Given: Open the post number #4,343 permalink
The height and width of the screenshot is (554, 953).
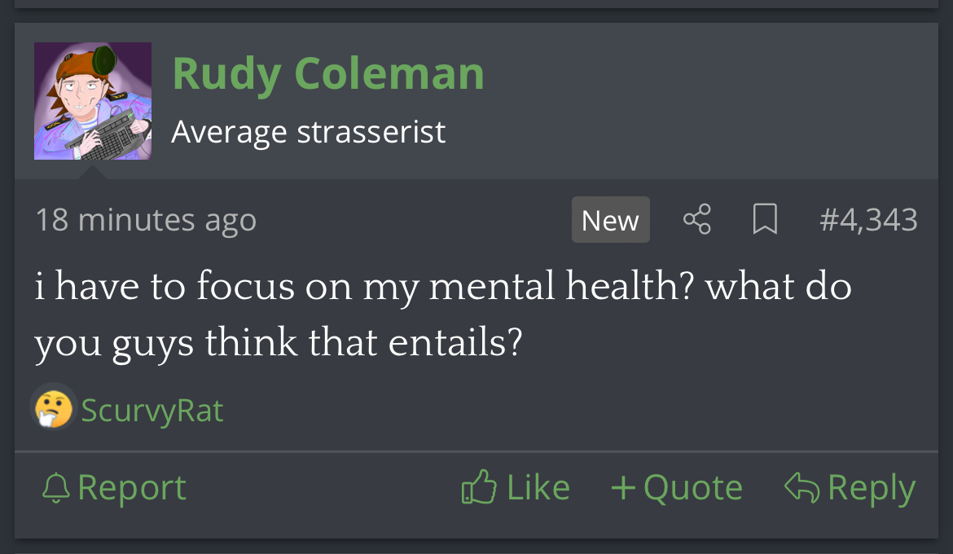Looking at the screenshot, I should (x=868, y=219).
